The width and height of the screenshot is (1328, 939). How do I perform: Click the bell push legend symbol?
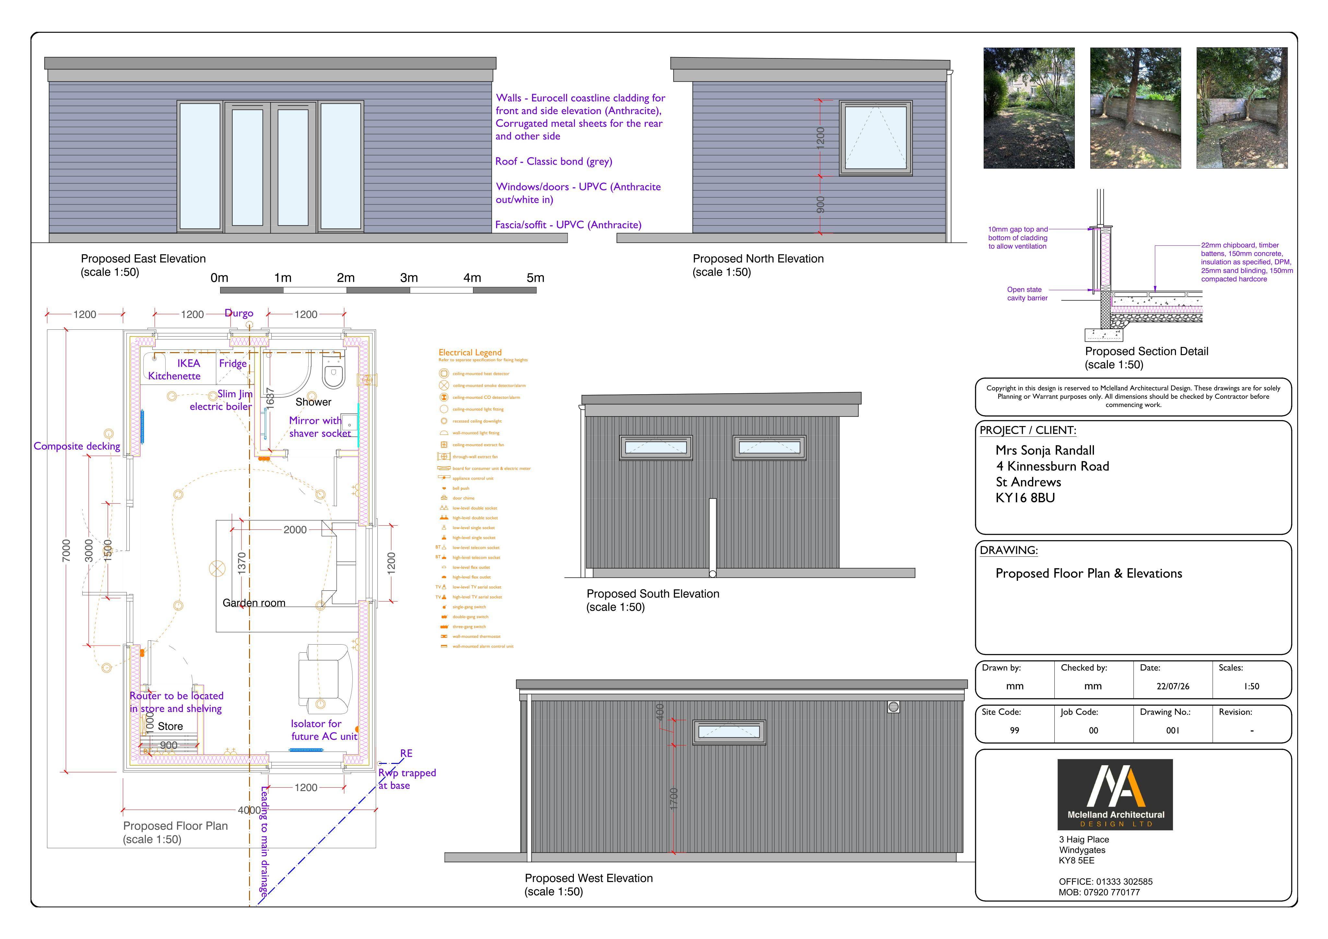(444, 488)
